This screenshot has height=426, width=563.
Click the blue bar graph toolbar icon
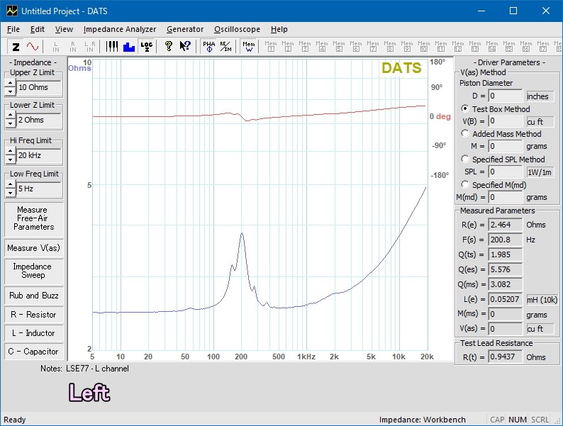pyautogui.click(x=129, y=46)
